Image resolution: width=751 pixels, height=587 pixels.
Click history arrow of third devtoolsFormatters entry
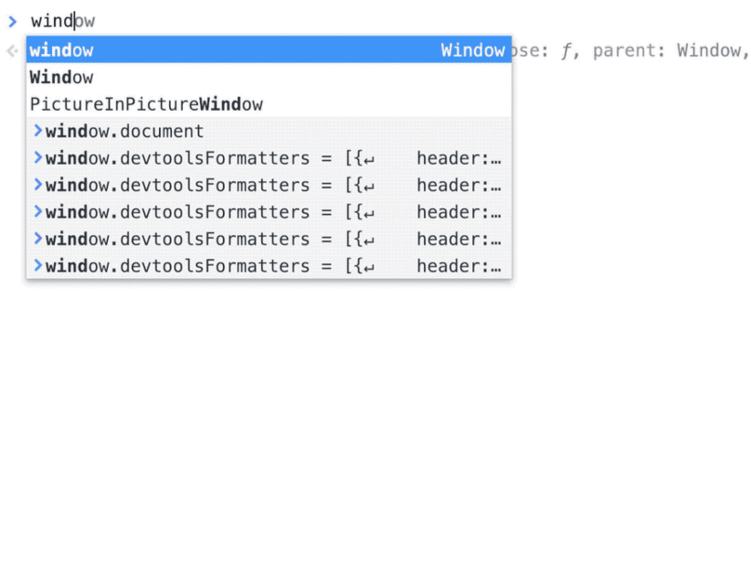click(37, 212)
